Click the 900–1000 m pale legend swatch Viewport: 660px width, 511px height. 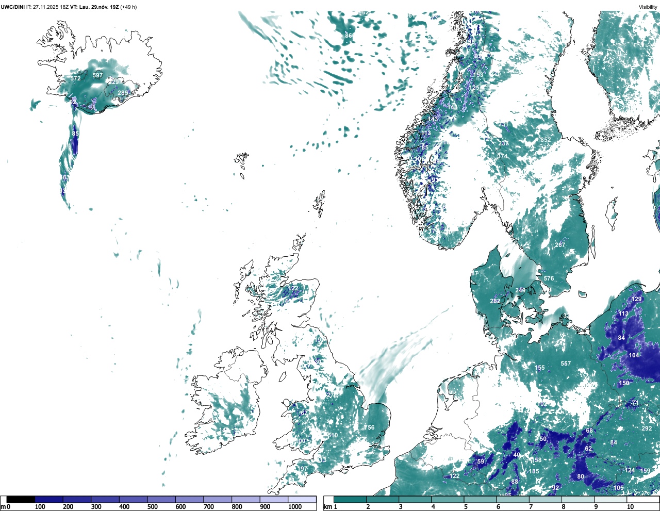tap(274, 500)
